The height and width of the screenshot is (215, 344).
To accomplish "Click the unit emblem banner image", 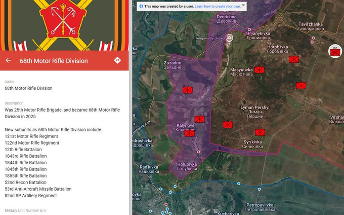I will 64,24.
